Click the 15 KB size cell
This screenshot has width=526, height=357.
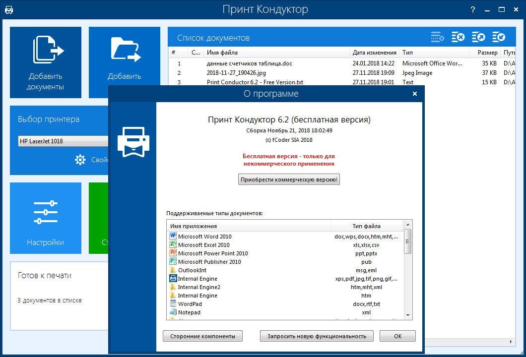click(489, 82)
